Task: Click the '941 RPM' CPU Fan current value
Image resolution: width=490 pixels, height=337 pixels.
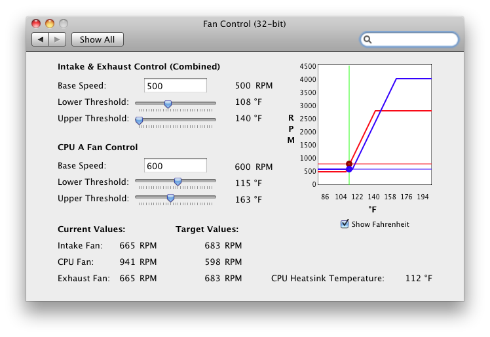Action: point(138,262)
